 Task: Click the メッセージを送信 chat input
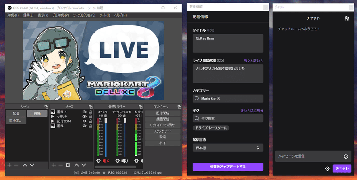pyautogui.click(x=313, y=156)
